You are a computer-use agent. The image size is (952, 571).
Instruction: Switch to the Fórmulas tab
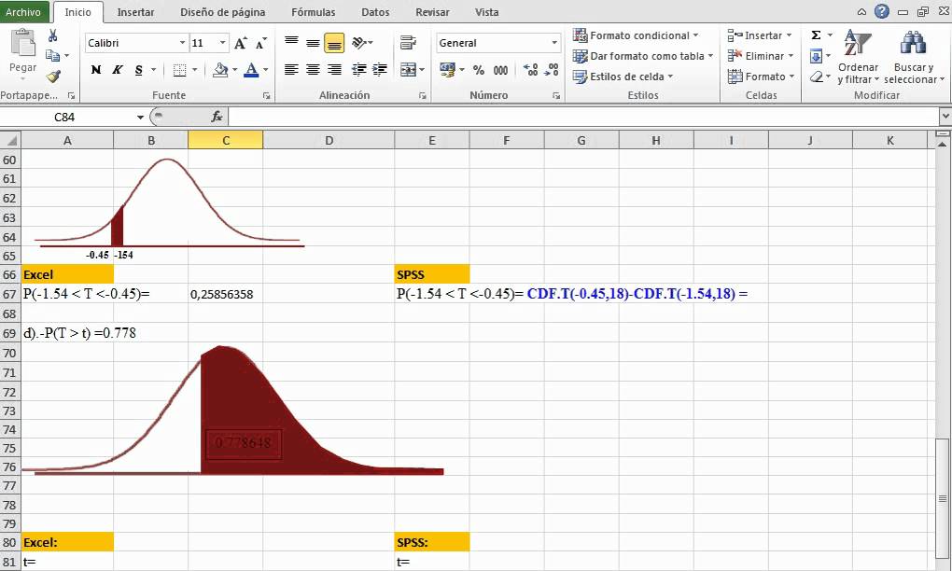click(314, 12)
